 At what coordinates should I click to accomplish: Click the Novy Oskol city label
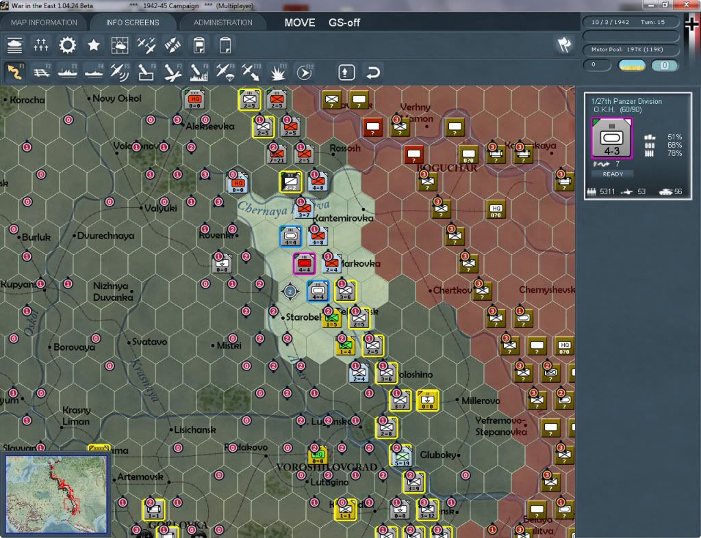click(116, 98)
